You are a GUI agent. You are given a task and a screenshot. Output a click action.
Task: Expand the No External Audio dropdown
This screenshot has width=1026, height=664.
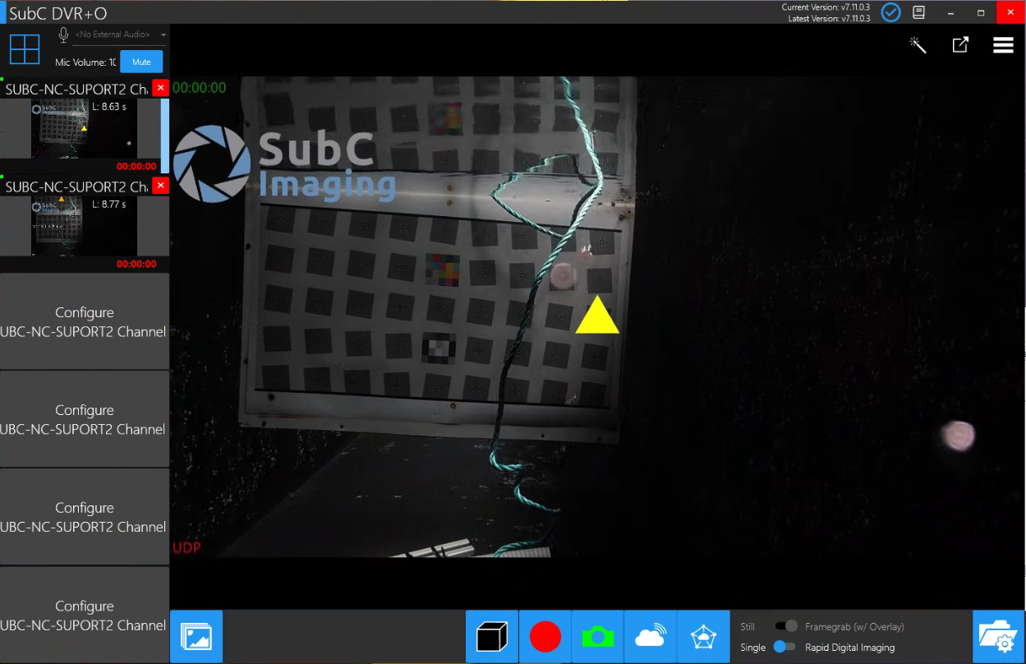[x=163, y=35]
